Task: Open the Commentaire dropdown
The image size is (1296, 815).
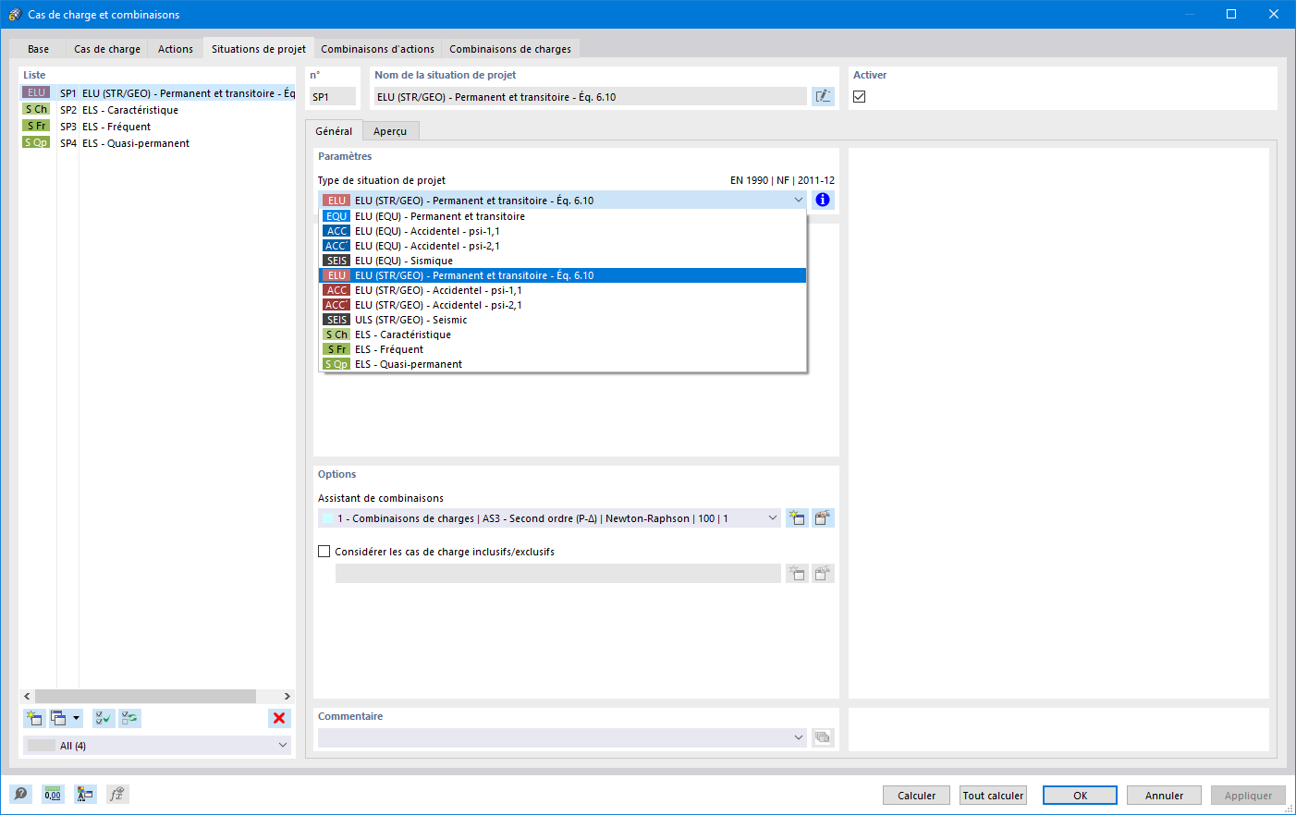Action: (799, 737)
